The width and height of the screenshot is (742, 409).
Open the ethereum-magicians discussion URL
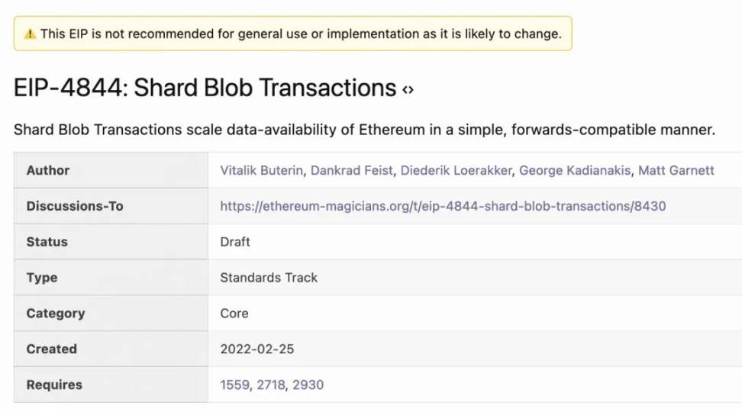tap(443, 206)
